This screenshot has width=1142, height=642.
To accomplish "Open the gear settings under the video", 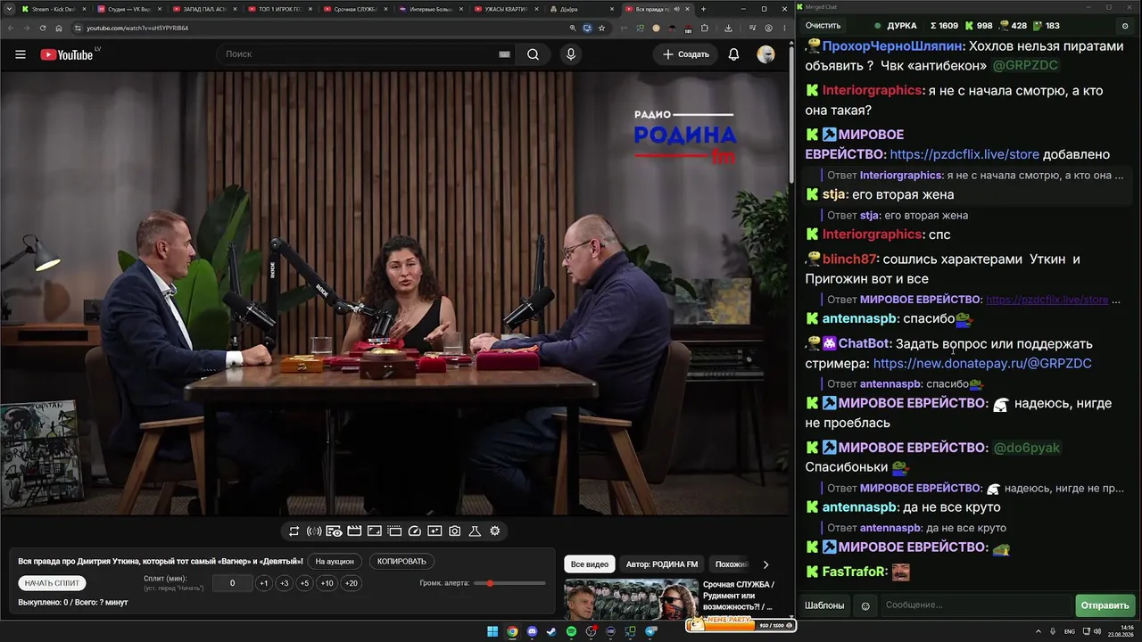I will pyautogui.click(x=495, y=531).
